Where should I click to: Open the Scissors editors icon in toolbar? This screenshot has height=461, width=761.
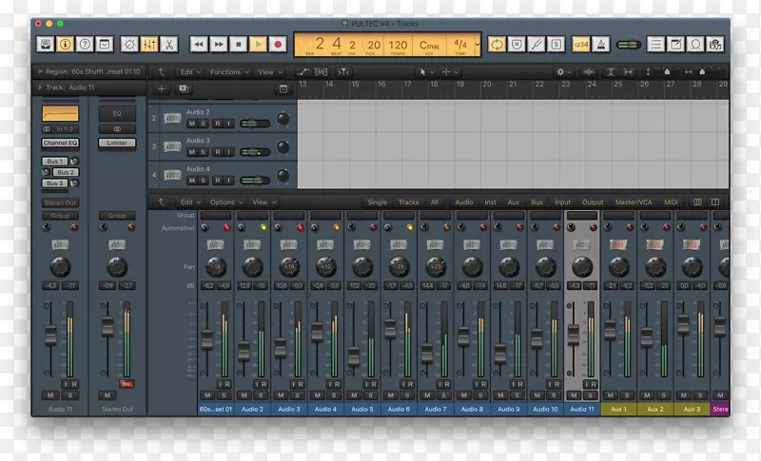click(168, 44)
